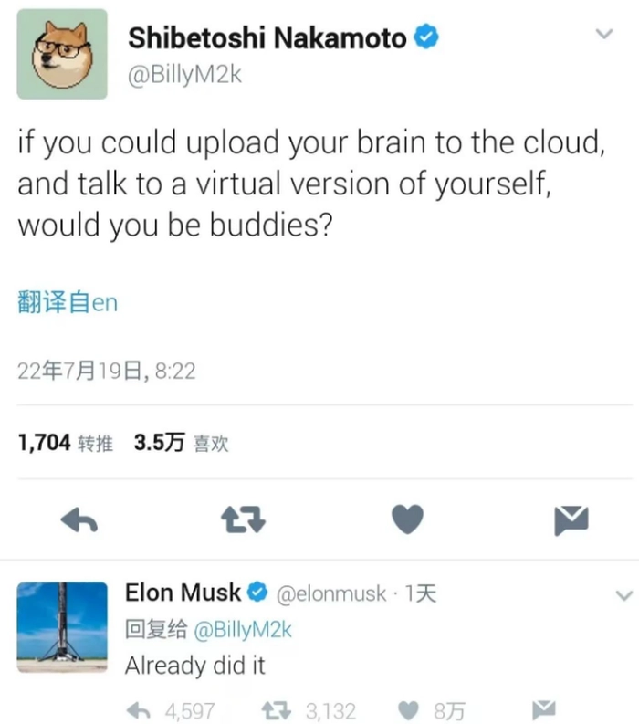Open the Elon Musk display name
Viewport: 639px width, 724px height.
click(x=183, y=593)
